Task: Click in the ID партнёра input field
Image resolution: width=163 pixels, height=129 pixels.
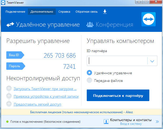Action: point(117,61)
